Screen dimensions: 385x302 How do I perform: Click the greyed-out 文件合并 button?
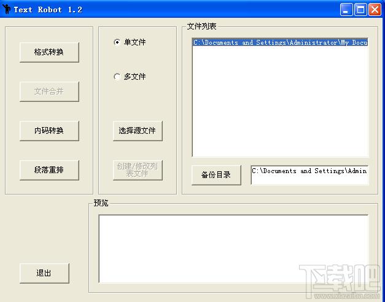pyautogui.click(x=49, y=91)
